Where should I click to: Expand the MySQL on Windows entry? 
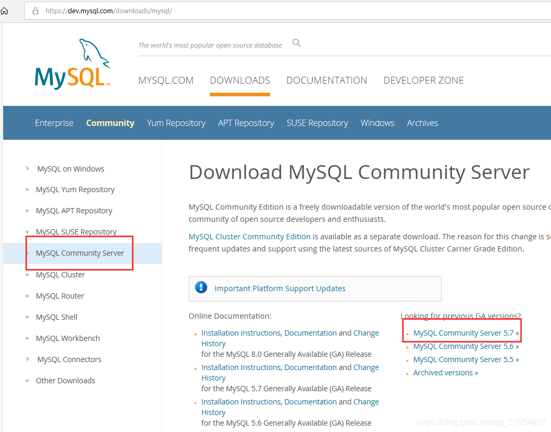pyautogui.click(x=28, y=168)
